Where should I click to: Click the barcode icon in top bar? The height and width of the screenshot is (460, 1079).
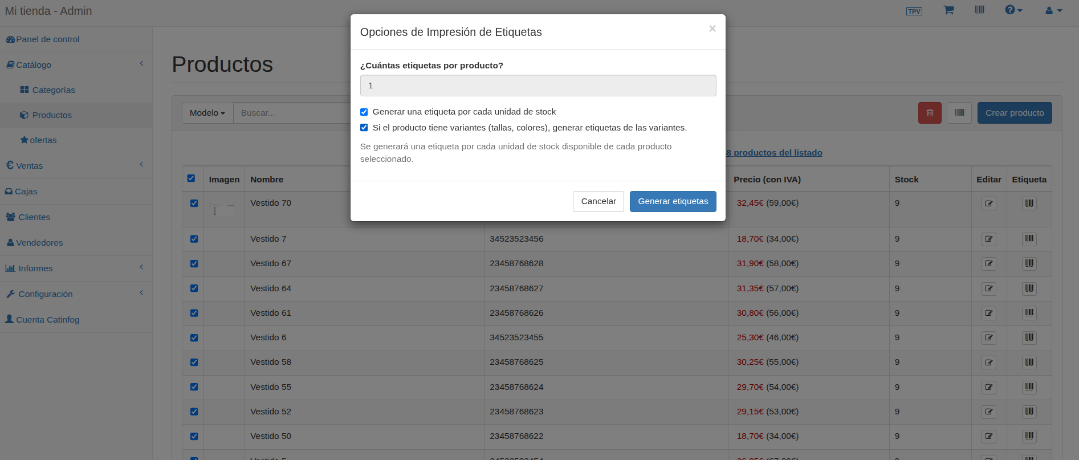tap(979, 10)
